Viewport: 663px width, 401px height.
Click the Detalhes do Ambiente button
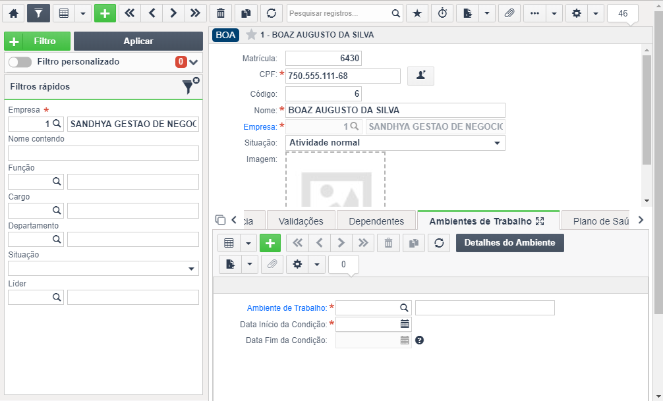click(510, 243)
